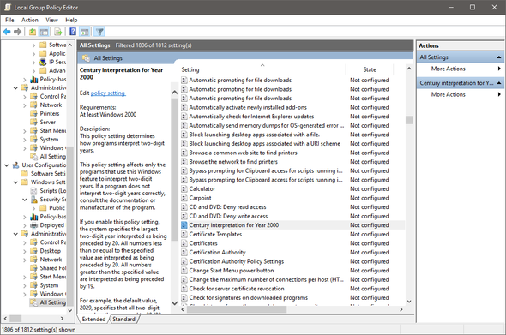Collapse the Windows Sett tree node
The width and height of the screenshot is (506, 335).
tap(15, 182)
